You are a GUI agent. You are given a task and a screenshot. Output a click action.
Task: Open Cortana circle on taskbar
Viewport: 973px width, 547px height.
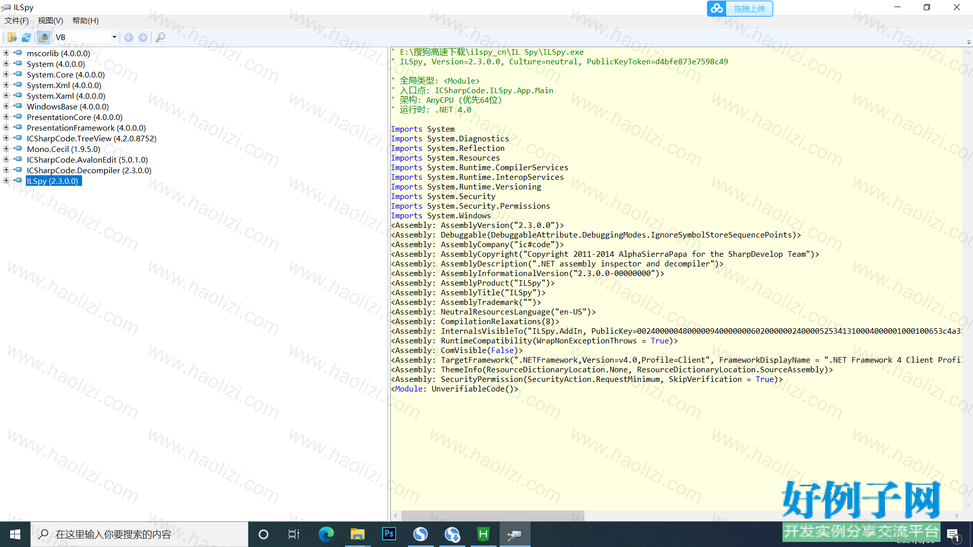(x=264, y=534)
